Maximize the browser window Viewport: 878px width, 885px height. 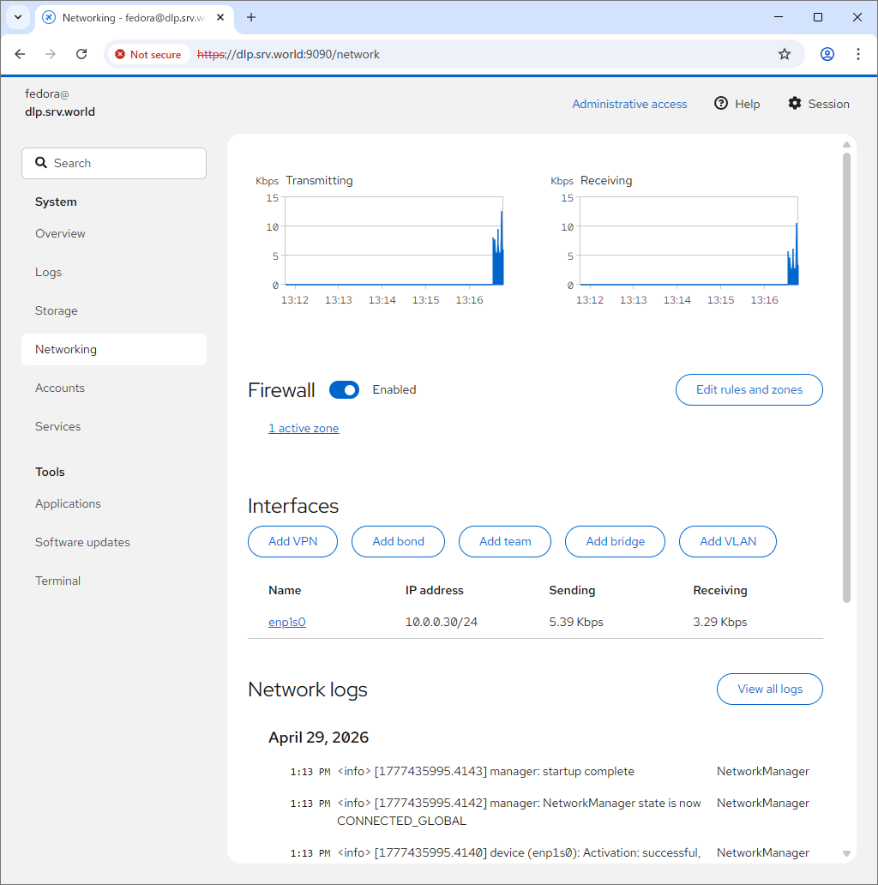[818, 17]
